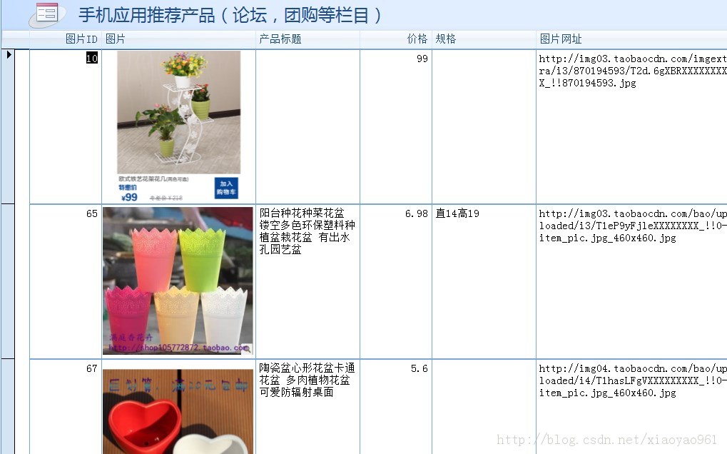
Task: Select the highlighted ID field showing 10
Action: 91,59
